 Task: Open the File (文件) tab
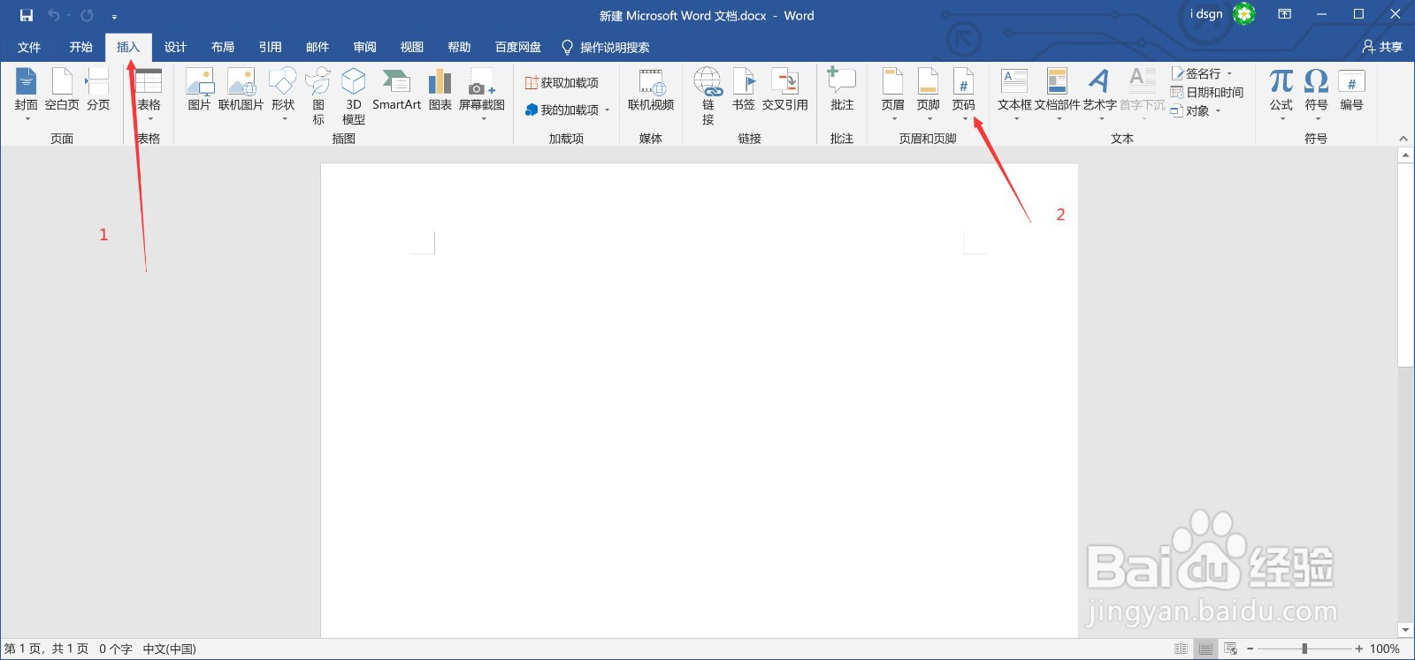click(x=29, y=47)
